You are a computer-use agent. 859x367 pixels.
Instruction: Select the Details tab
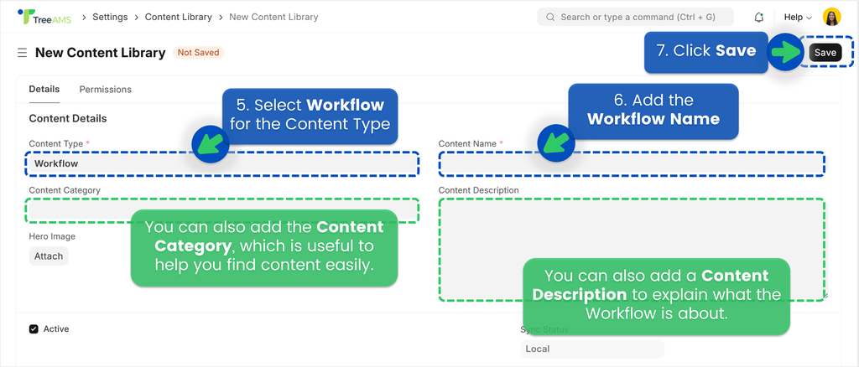pos(44,90)
